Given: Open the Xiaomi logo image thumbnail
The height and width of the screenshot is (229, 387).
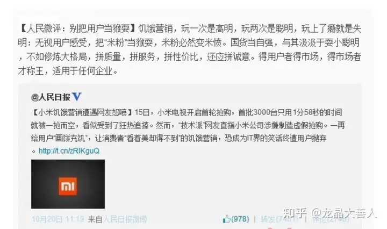Looking at the screenshot, I should pos(68,184).
